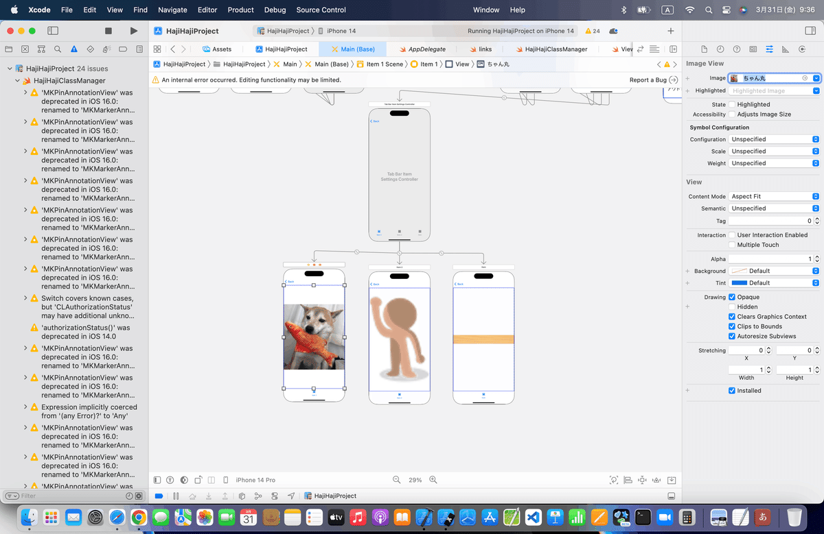The height and width of the screenshot is (534, 824).
Task: Open Debug Memory Graph icon
Action: pos(258,496)
